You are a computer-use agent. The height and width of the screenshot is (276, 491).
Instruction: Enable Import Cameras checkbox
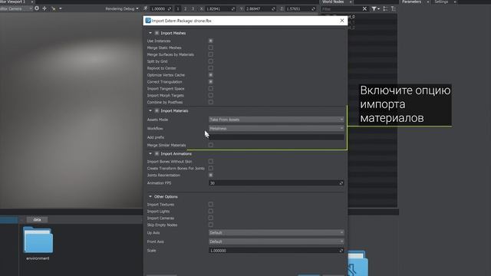[x=211, y=218]
